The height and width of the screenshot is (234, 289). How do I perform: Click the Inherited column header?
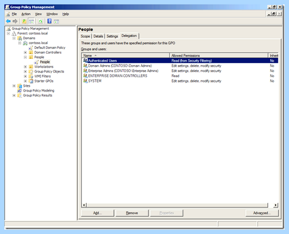(274, 55)
